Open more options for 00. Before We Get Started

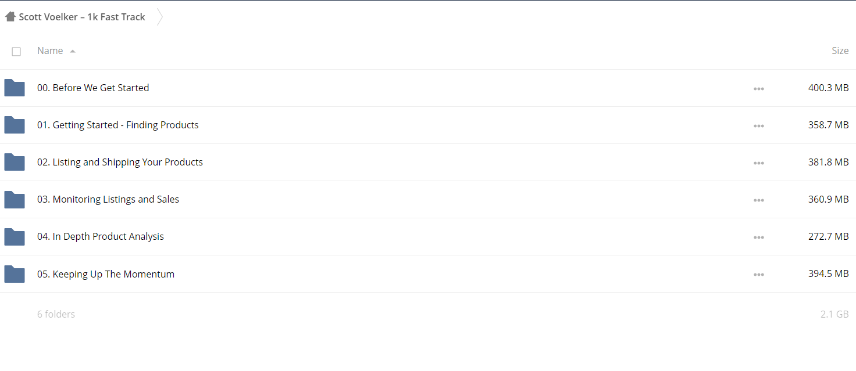(759, 89)
